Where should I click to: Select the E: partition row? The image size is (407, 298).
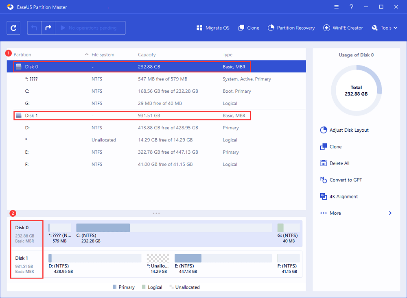(156, 152)
